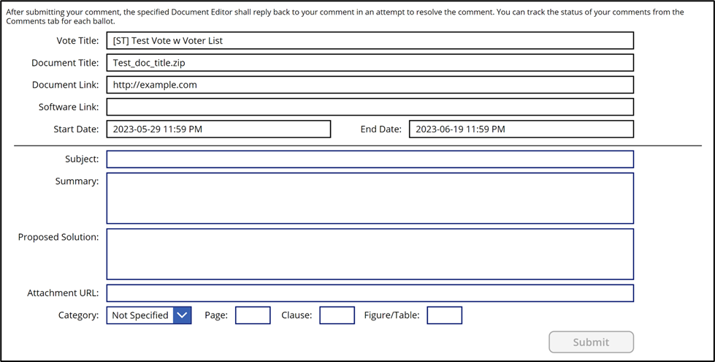Select the Document Title text box

point(370,63)
